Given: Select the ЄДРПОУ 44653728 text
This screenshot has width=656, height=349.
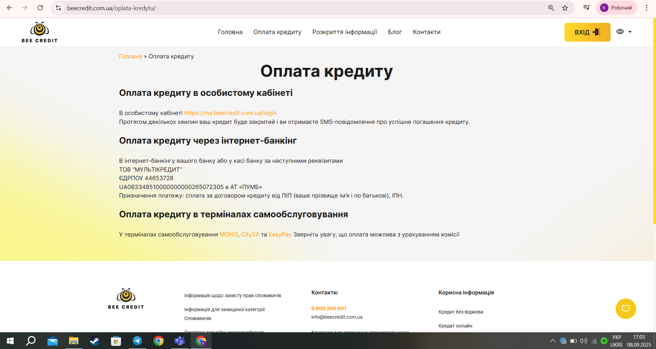Looking at the screenshot, I should [x=146, y=178].
